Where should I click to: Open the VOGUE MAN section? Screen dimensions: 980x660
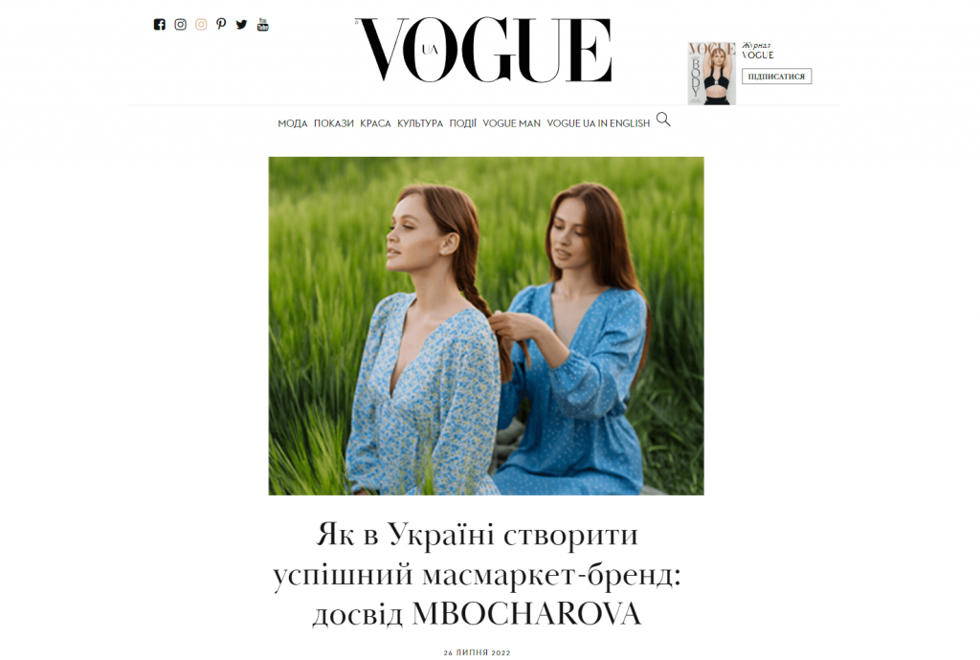(511, 123)
